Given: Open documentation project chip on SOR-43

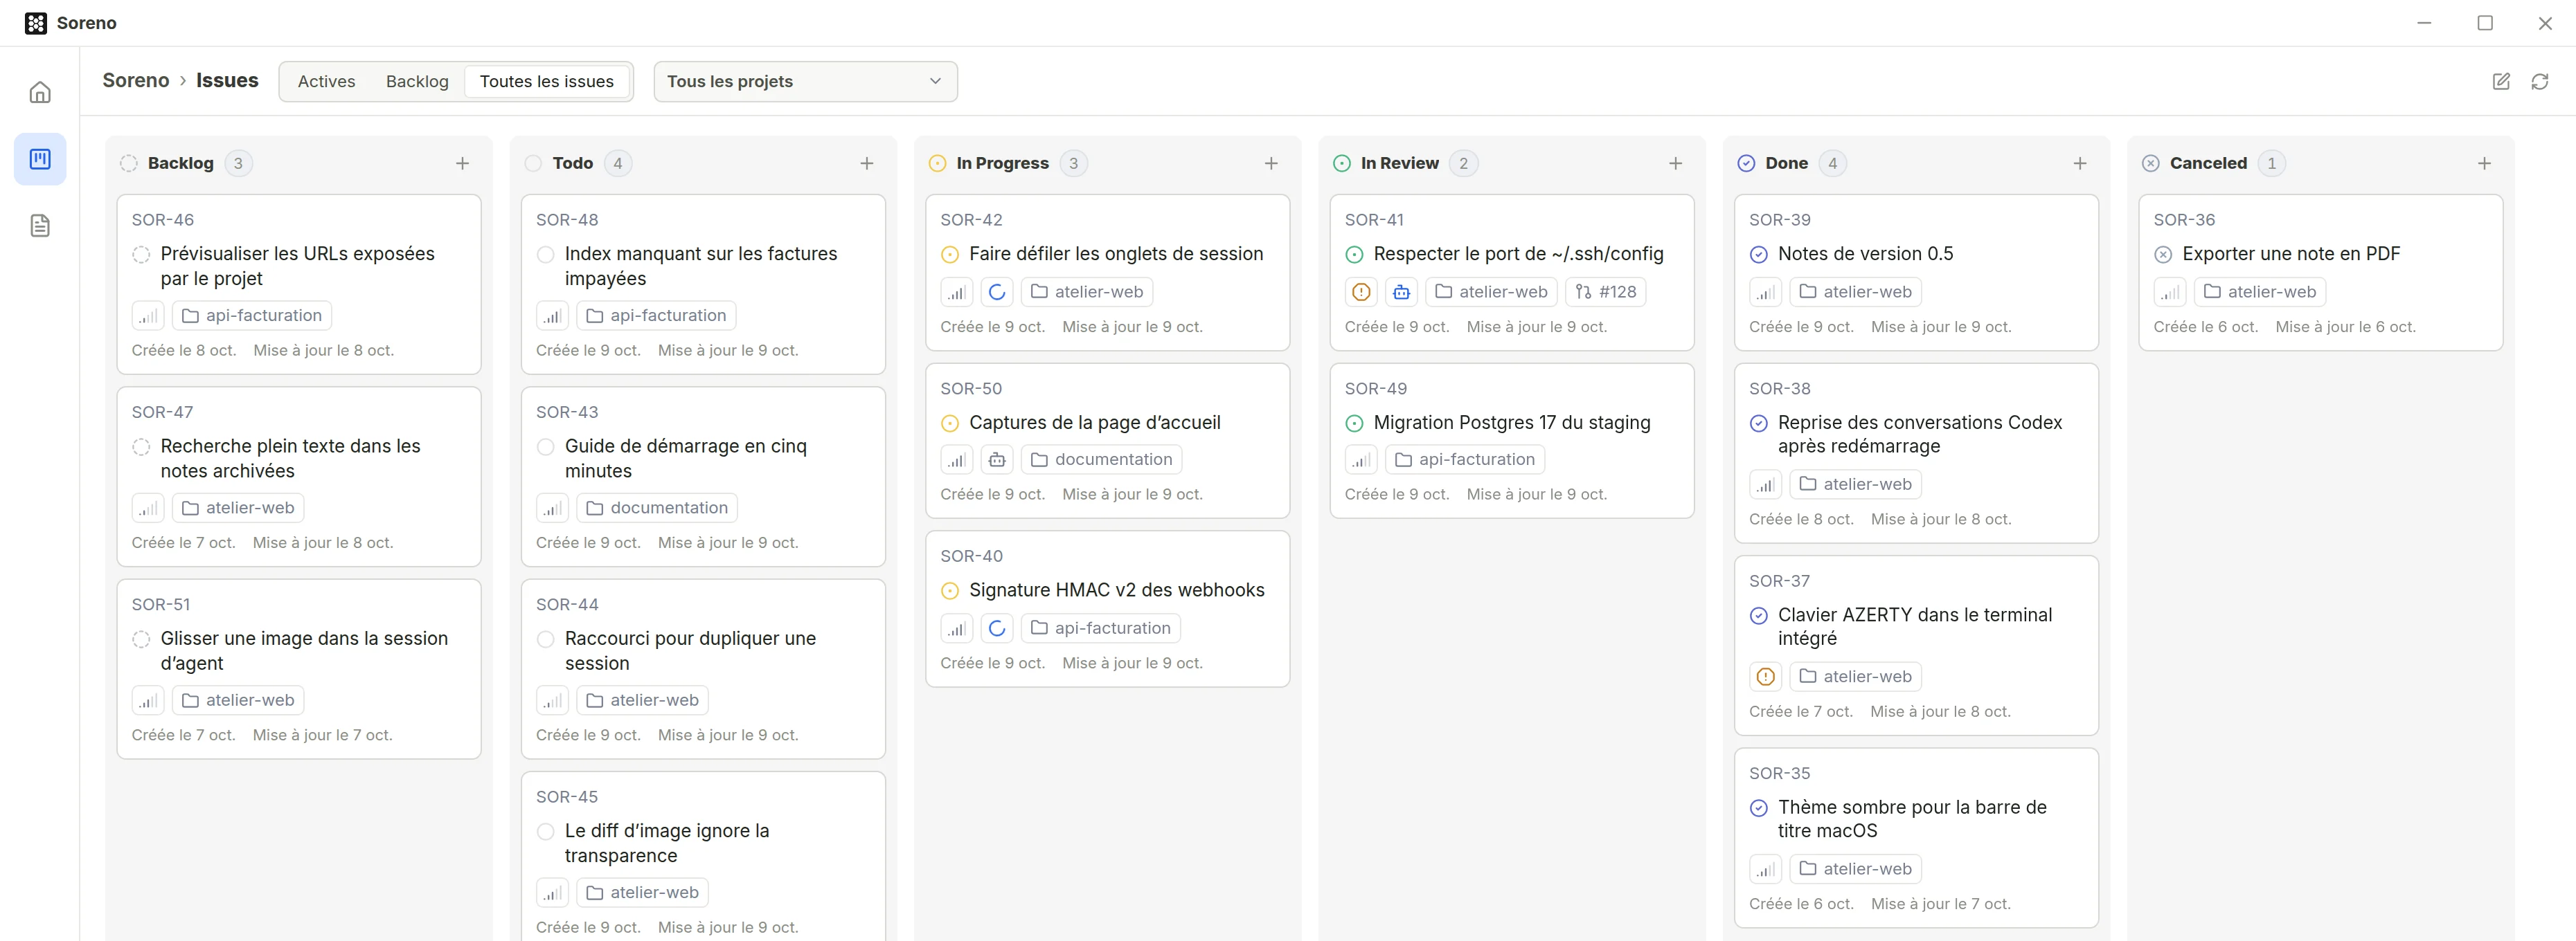Looking at the screenshot, I should tap(657, 507).
